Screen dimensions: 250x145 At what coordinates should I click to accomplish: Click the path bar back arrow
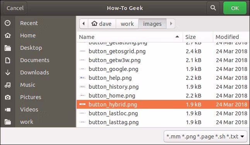tap(84, 24)
